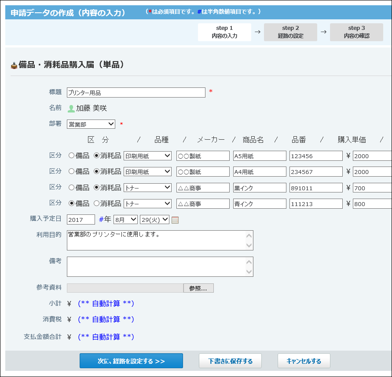Click the 利用目的 text area
Viewport: 392px width, 377px height.
(x=160, y=240)
